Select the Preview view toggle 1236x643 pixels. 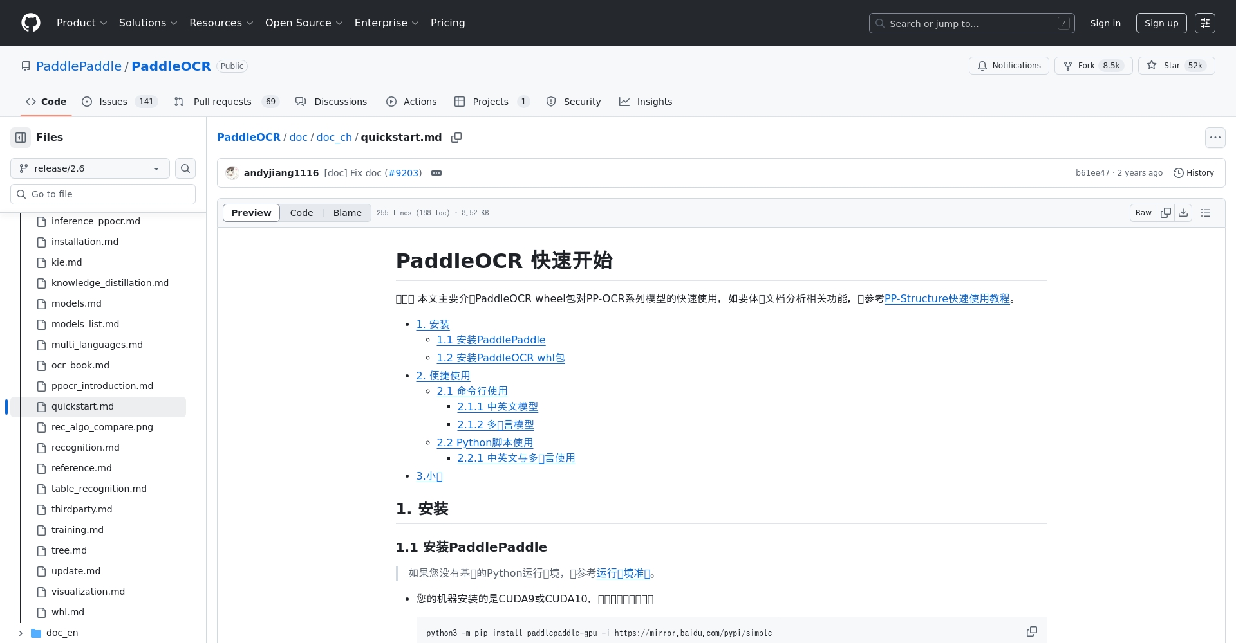251,213
